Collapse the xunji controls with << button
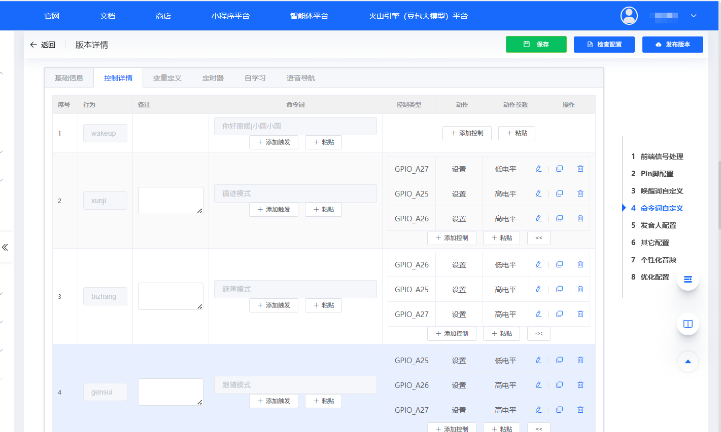The image size is (721, 432). 539,238
